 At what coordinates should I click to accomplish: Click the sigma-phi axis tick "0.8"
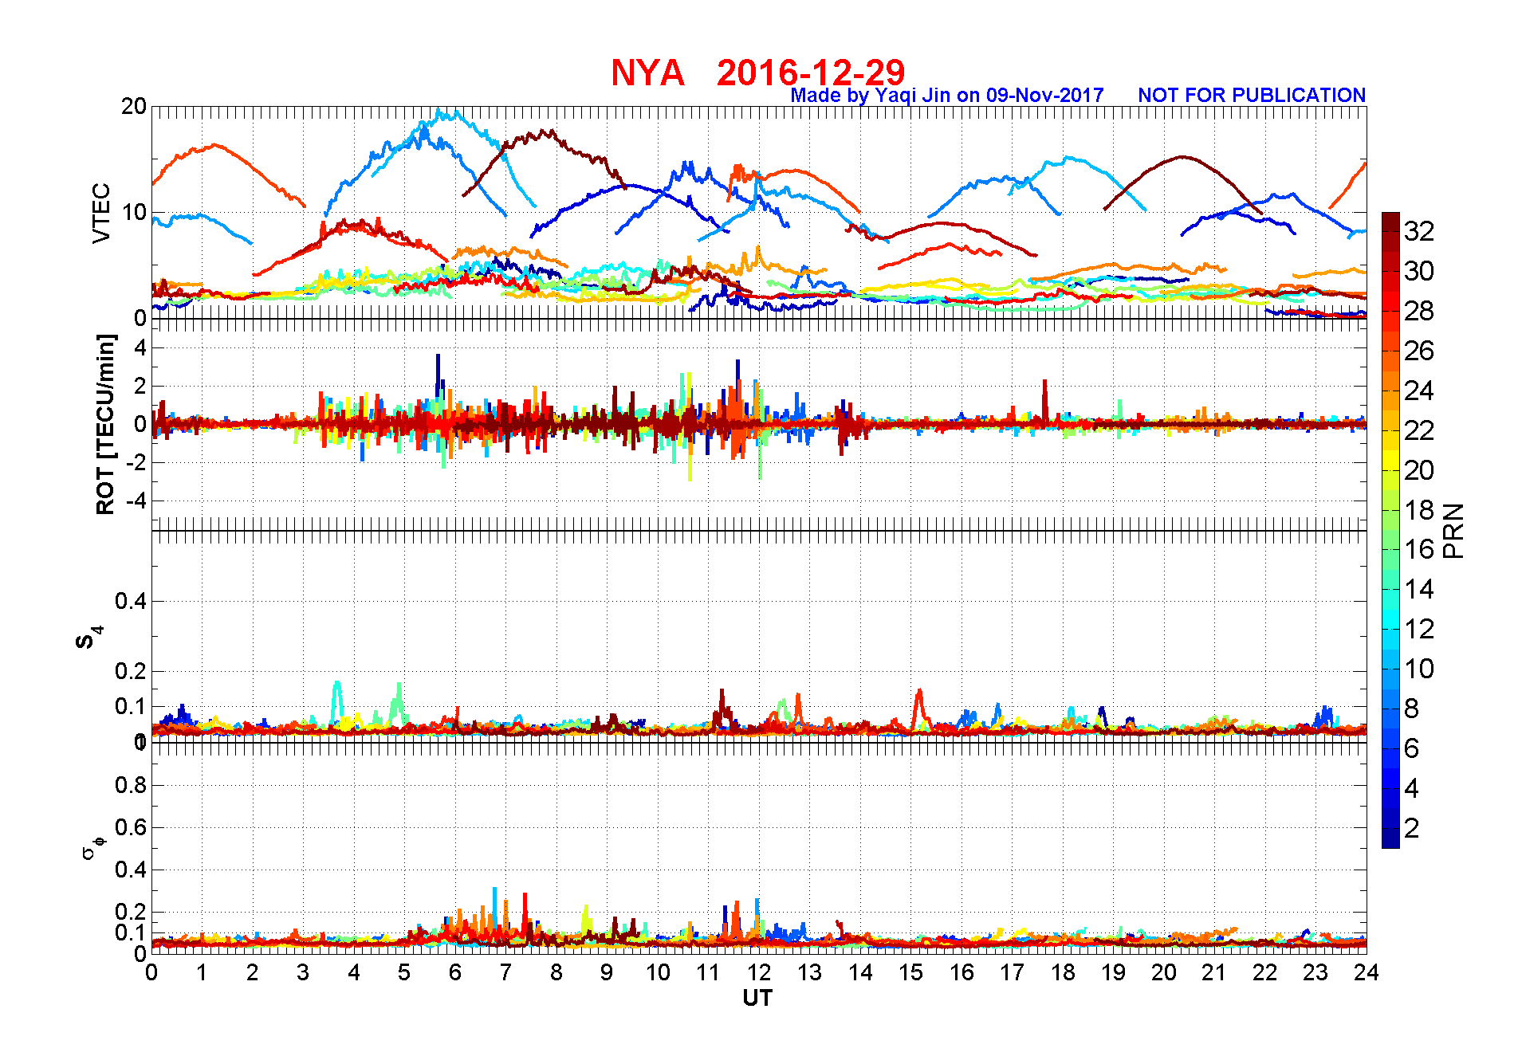[131, 785]
